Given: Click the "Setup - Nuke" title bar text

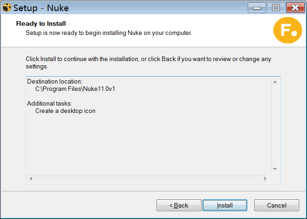Looking at the screenshot, I should coord(41,8).
